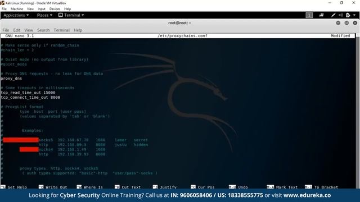
Task: Click the video recorder tray icon
Action: click(x=321, y=15)
